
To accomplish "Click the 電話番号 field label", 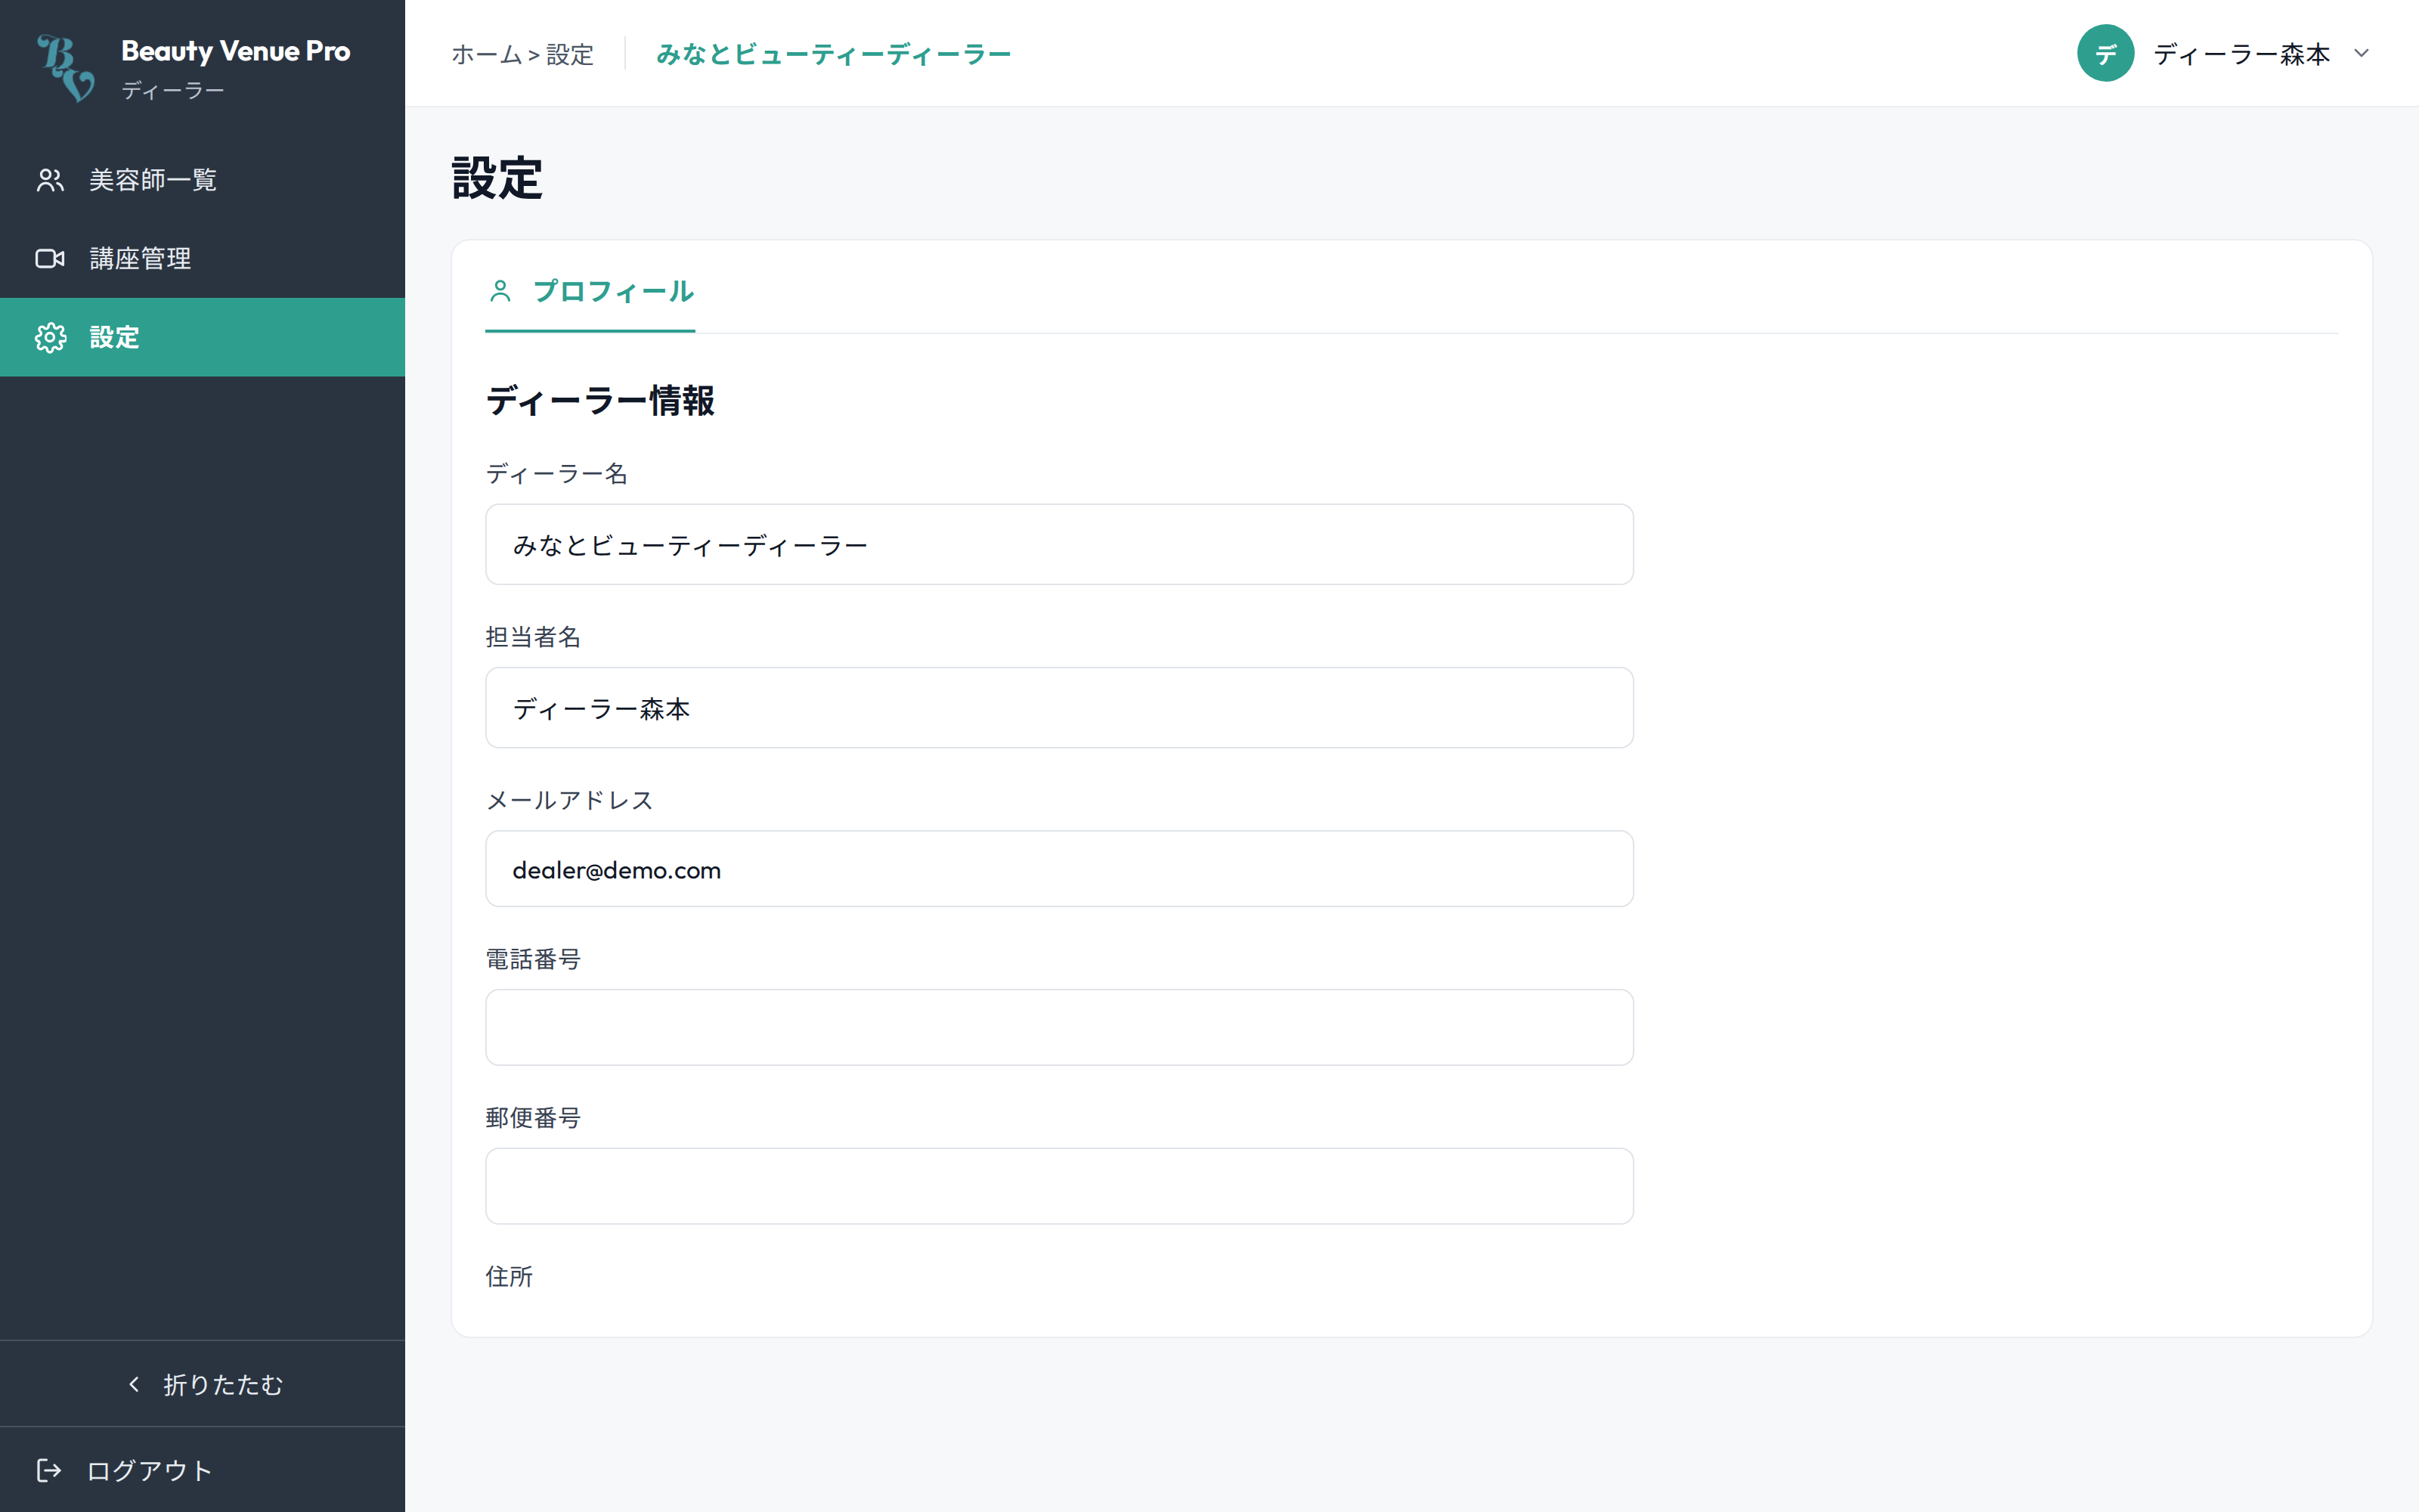I will pyautogui.click(x=534, y=959).
